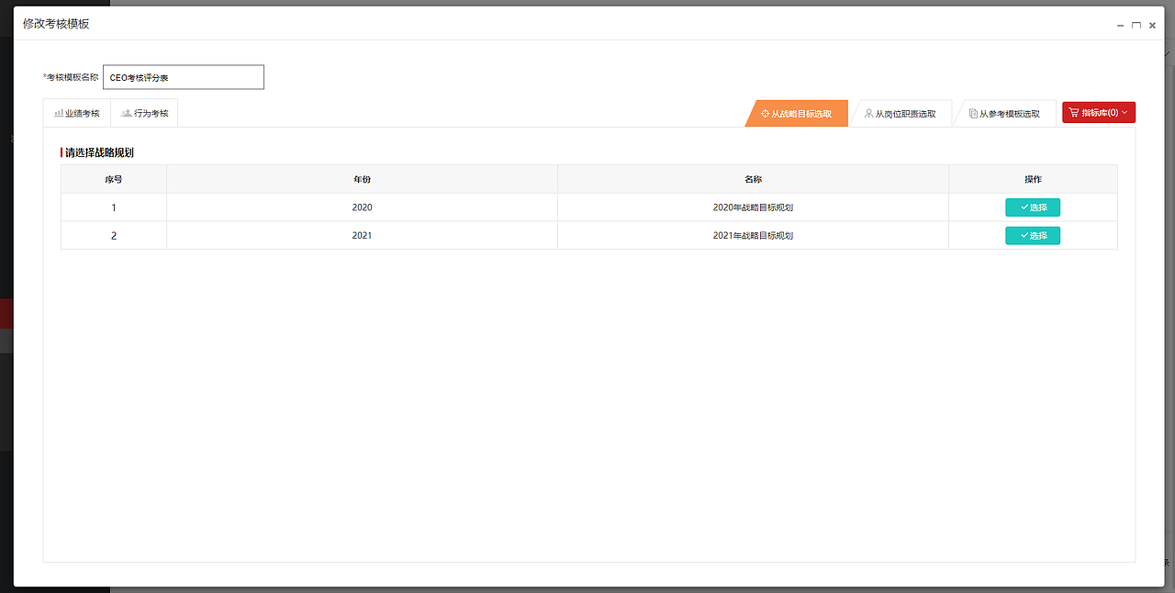Select the 从参考模板选取 tab
The image size is (1175, 593).
(1005, 114)
